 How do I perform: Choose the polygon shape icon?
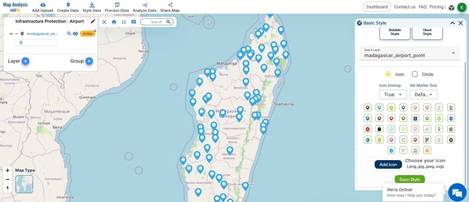pyautogui.click(x=403, y=140)
